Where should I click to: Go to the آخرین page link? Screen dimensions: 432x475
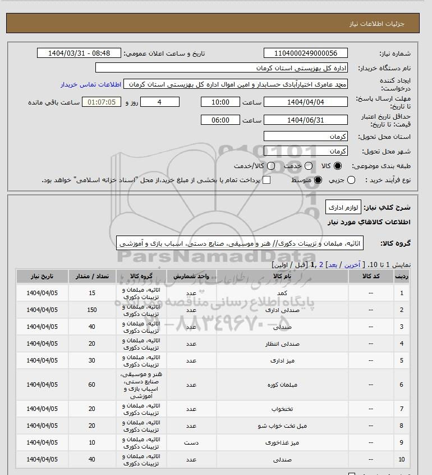pyautogui.click(x=352, y=265)
